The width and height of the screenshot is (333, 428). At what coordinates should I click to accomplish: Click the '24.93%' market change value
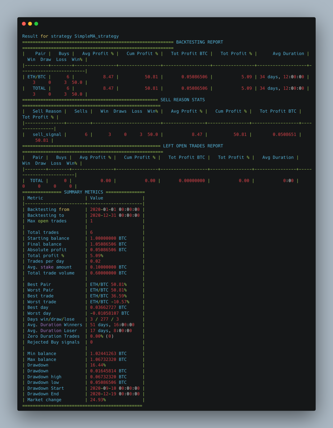[x=98, y=400]
